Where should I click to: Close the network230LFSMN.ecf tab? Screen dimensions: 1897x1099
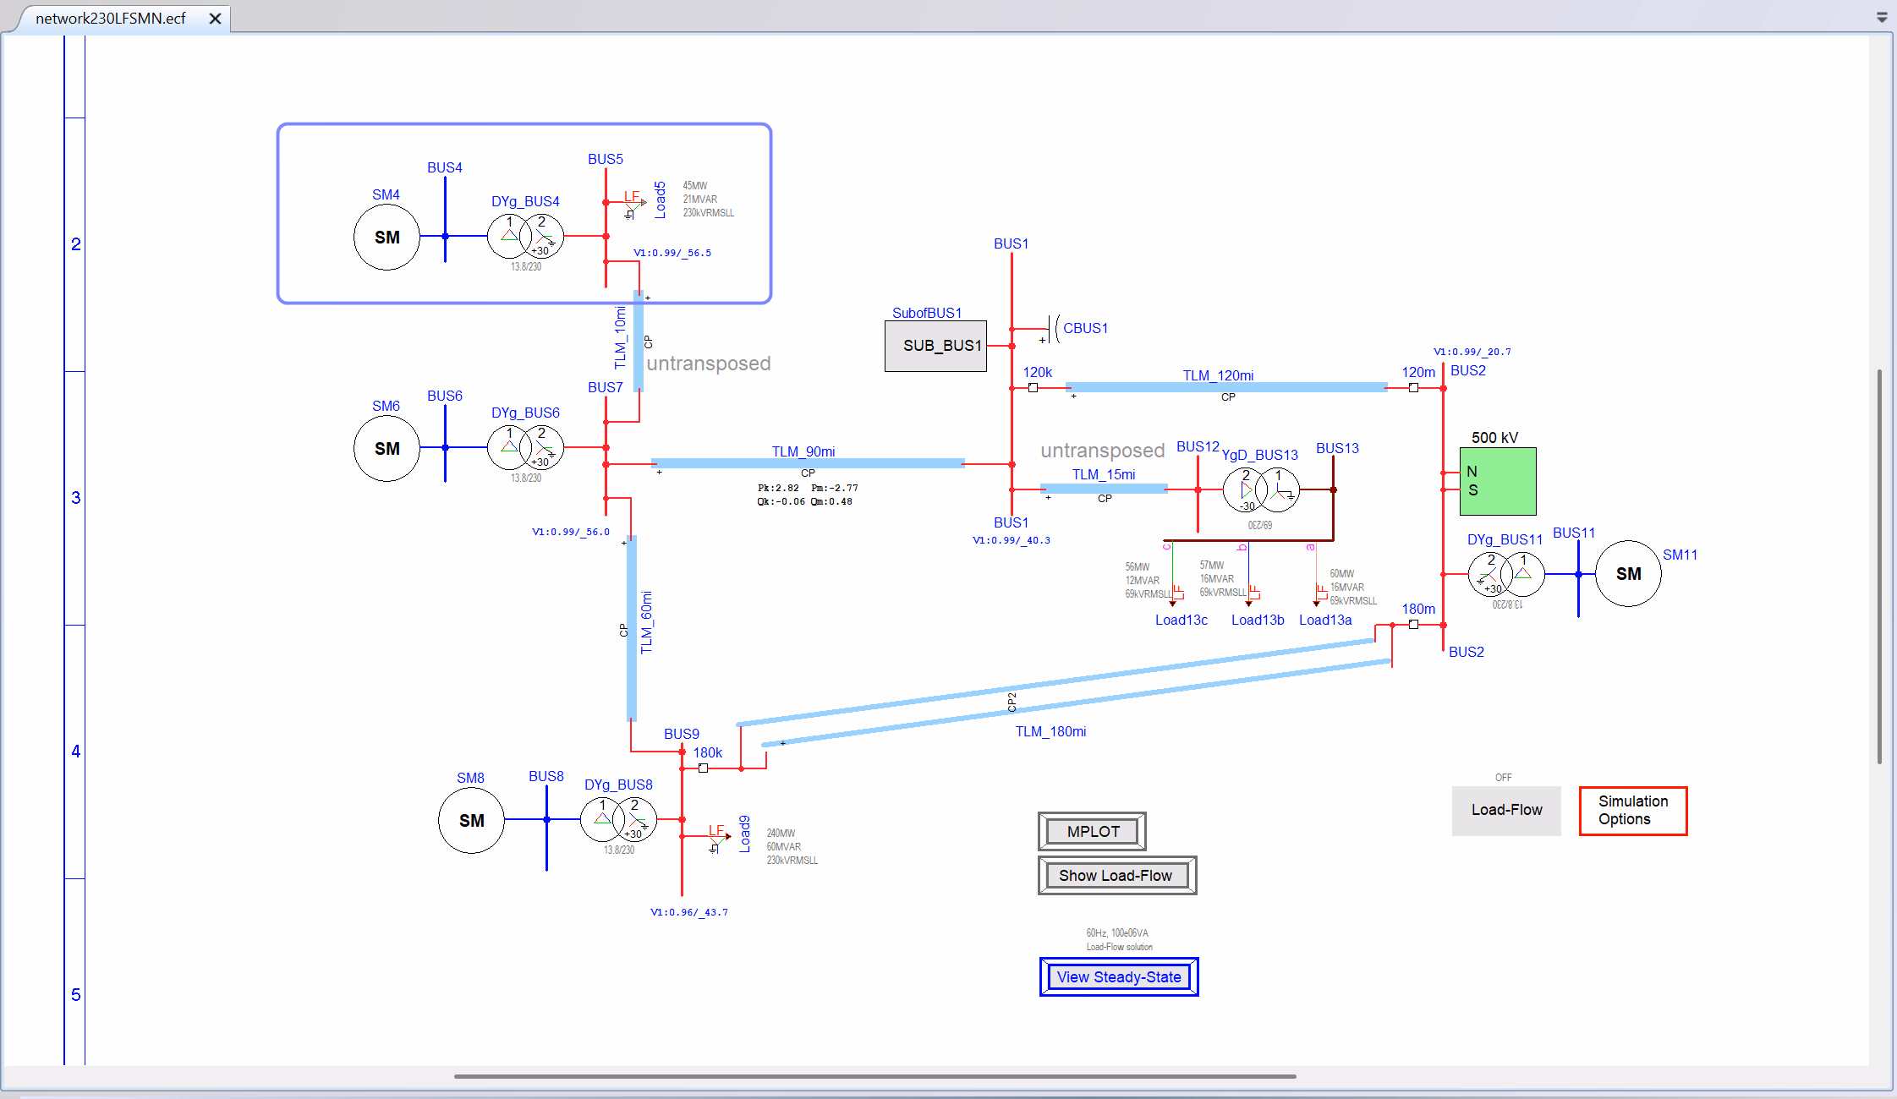[215, 18]
